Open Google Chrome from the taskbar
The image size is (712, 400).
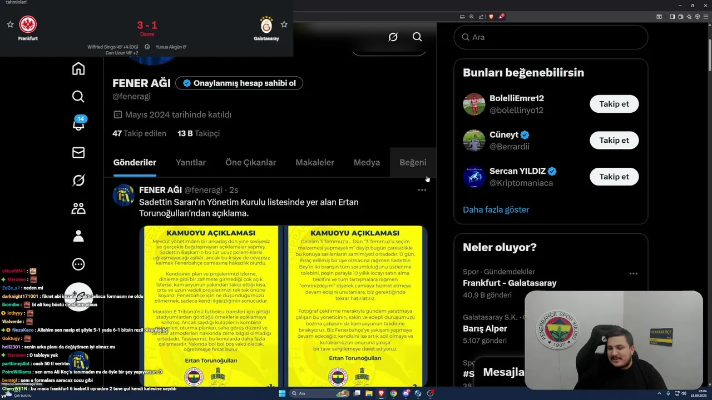[x=393, y=393]
